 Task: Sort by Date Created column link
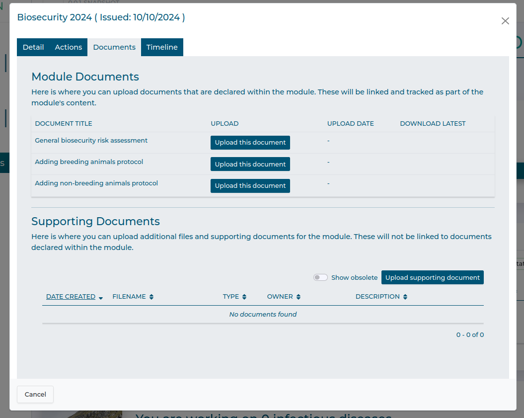[71, 297]
